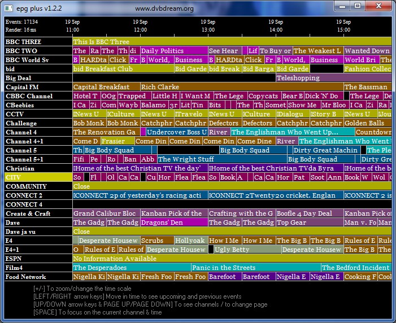Click the [SPACE] focus help line
This screenshot has height=323, width=396.
coord(98,312)
